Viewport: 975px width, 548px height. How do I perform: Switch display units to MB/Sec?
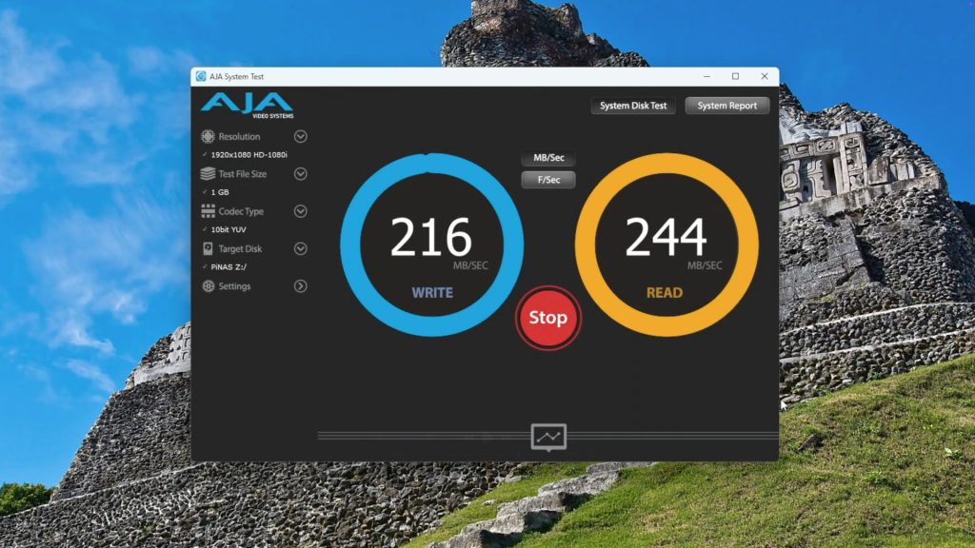(x=547, y=158)
